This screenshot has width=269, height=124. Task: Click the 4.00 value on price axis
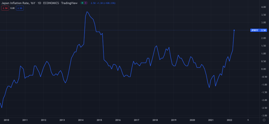tap(263, 7)
